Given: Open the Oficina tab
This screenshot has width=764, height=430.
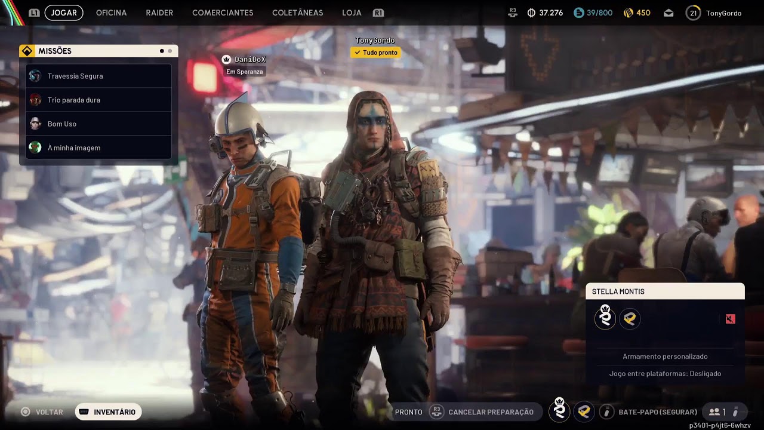Looking at the screenshot, I should point(111,13).
